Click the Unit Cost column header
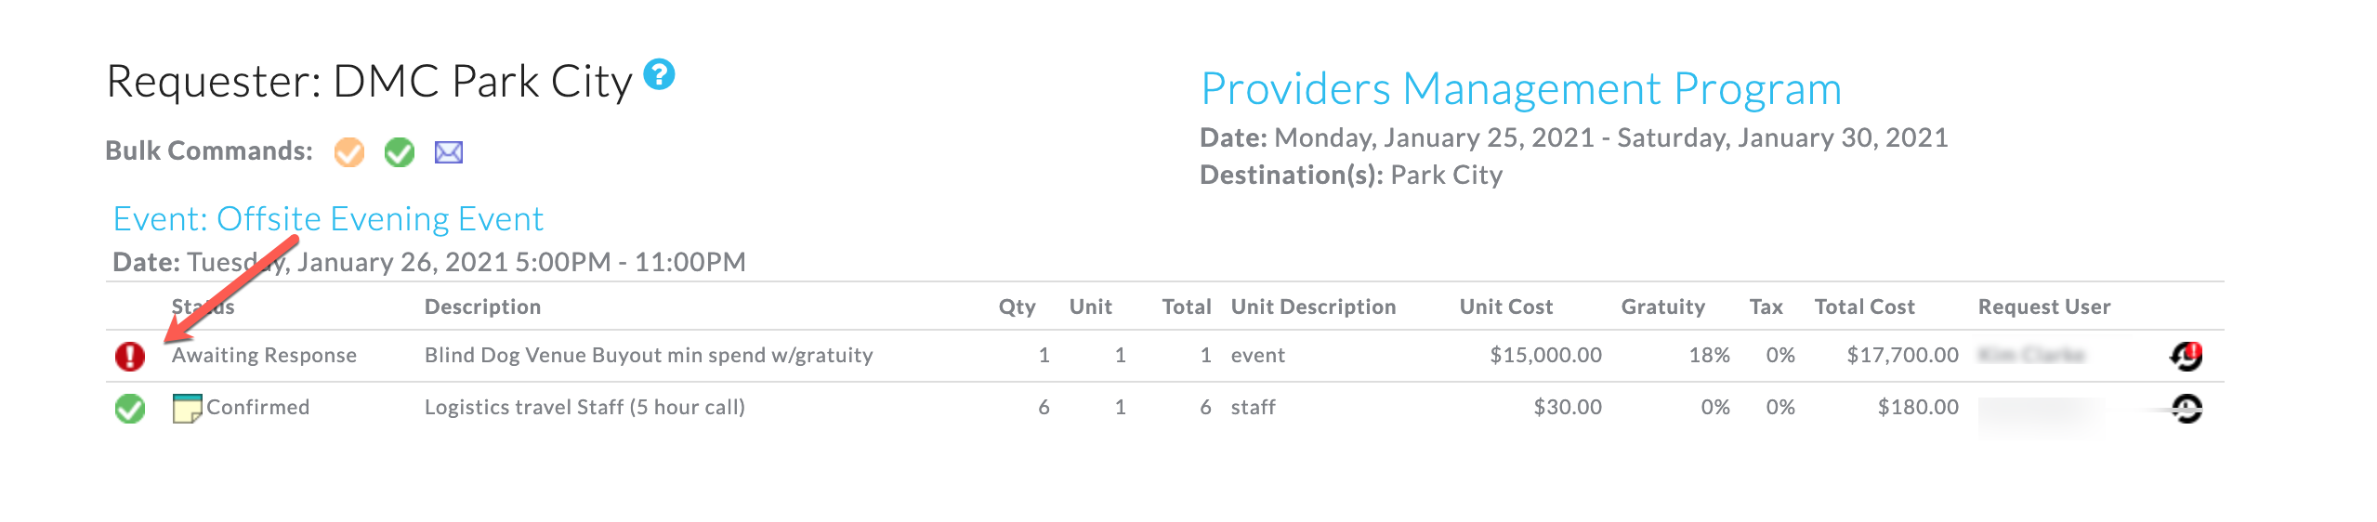This screenshot has height=522, width=2377. [1505, 307]
